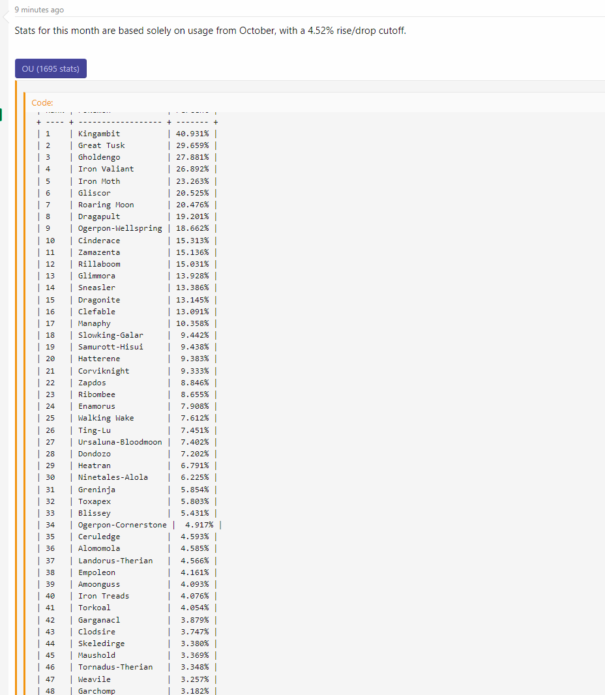Click the Dragonite row name
The width and height of the screenshot is (605, 695).
click(x=99, y=300)
